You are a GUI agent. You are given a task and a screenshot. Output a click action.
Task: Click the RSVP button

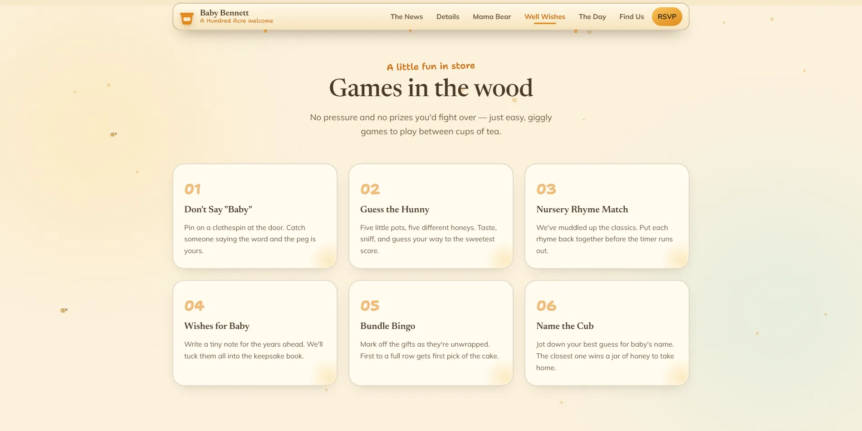click(x=667, y=17)
